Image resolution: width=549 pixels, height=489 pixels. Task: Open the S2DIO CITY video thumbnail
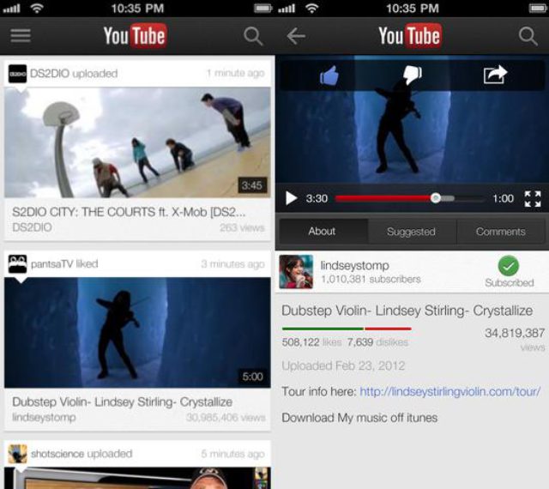pos(137,142)
